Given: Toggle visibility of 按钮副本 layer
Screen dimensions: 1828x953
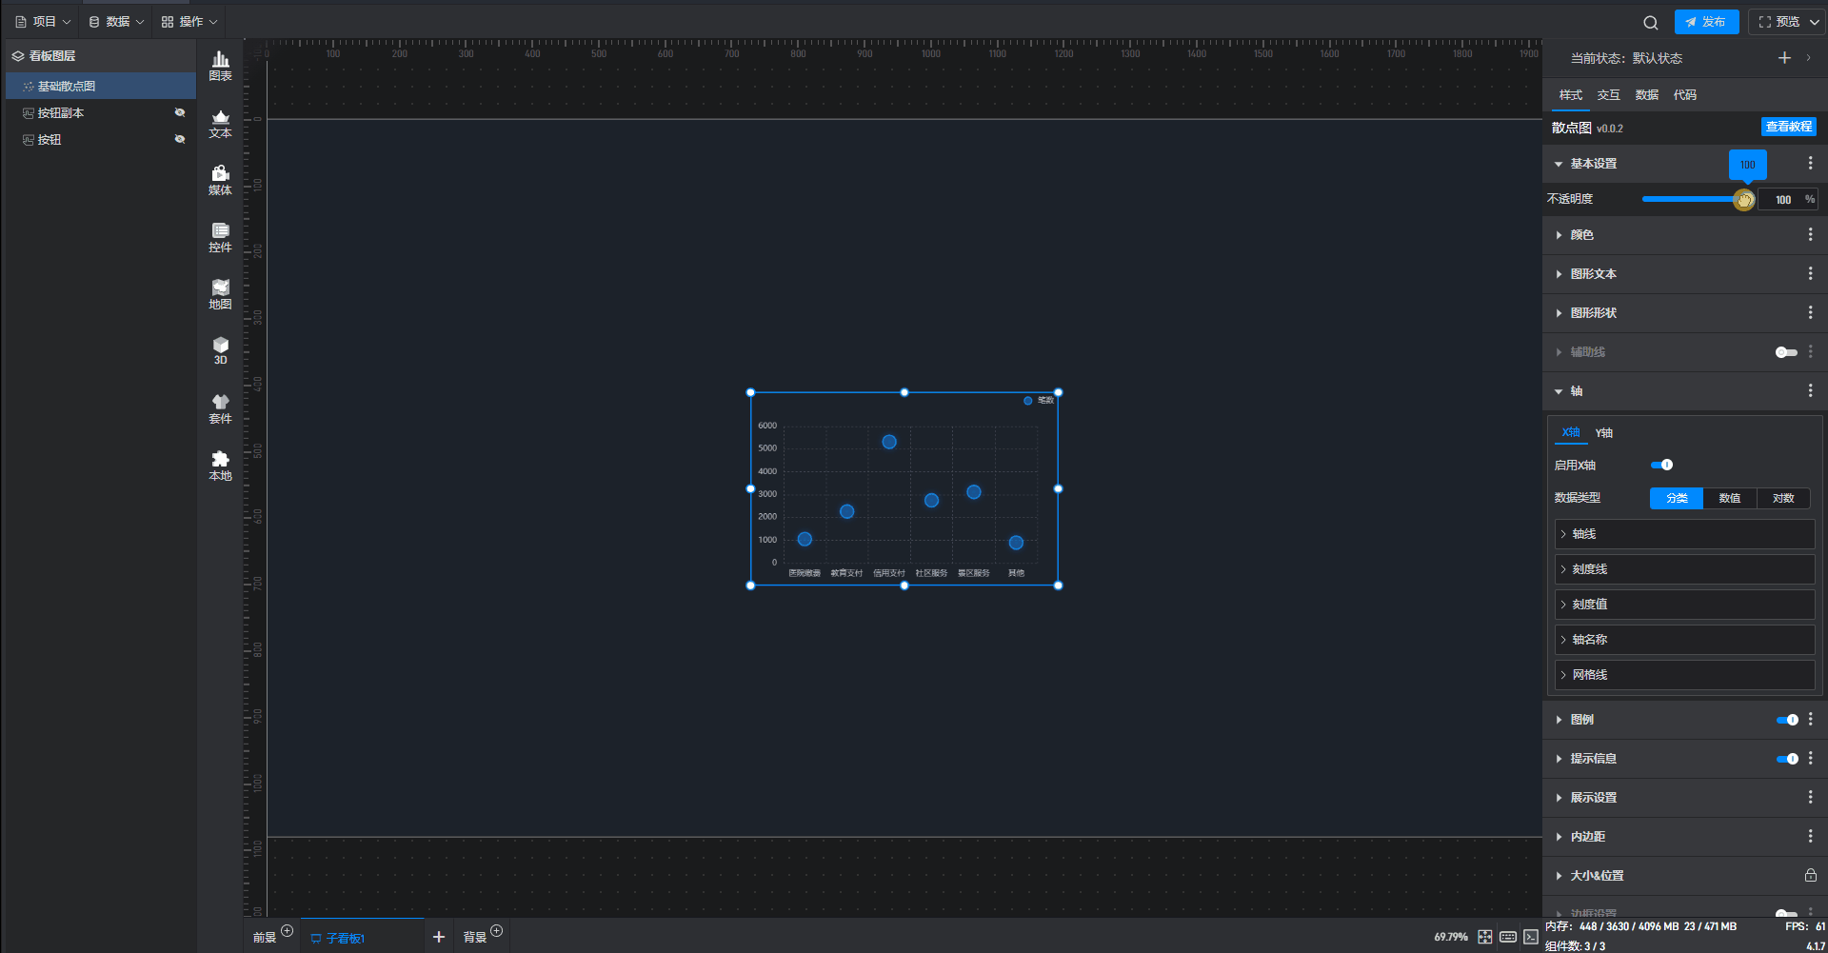Looking at the screenshot, I should click(180, 112).
